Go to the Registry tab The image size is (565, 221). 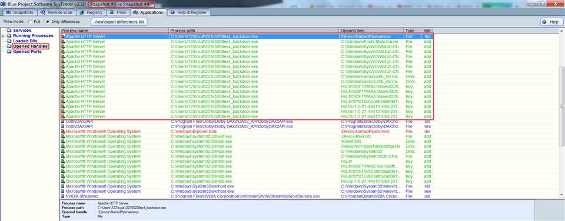(92, 12)
